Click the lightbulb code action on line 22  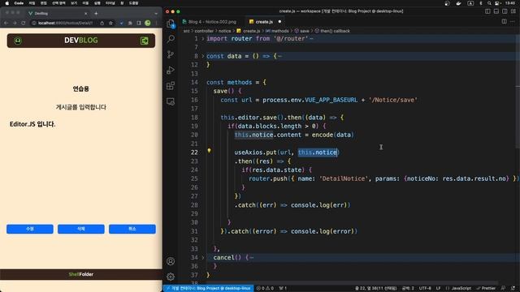coord(209,151)
